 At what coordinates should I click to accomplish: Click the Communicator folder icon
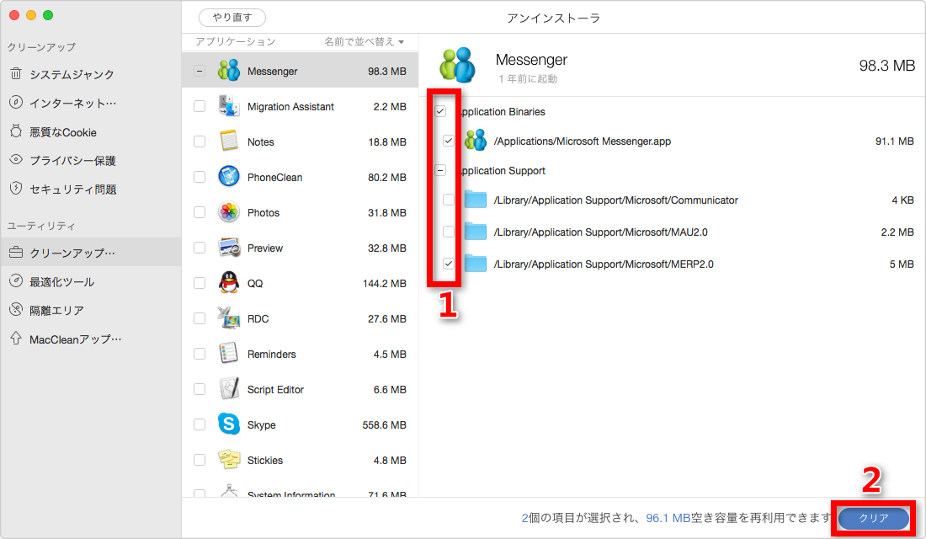click(x=476, y=200)
